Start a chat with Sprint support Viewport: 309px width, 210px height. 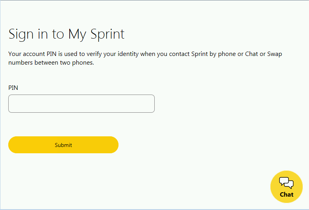[287, 187]
